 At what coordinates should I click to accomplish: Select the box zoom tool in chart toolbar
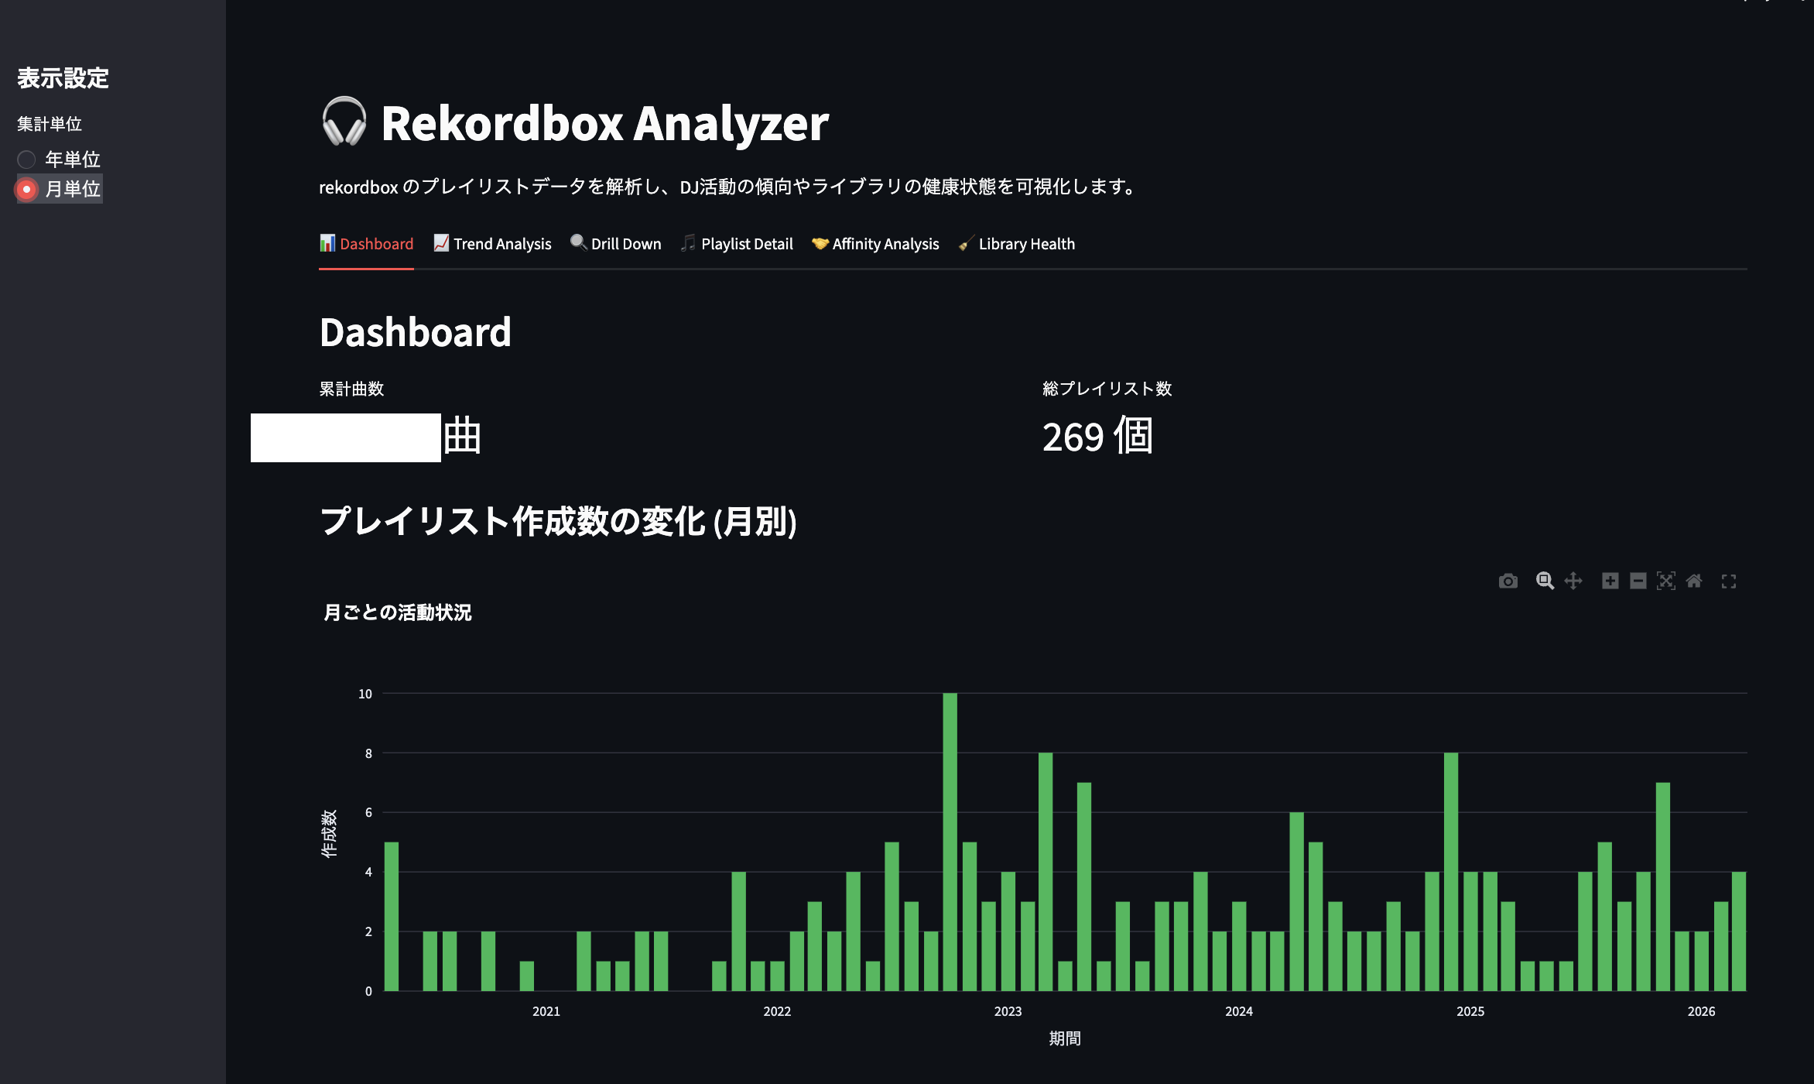[x=1545, y=581]
